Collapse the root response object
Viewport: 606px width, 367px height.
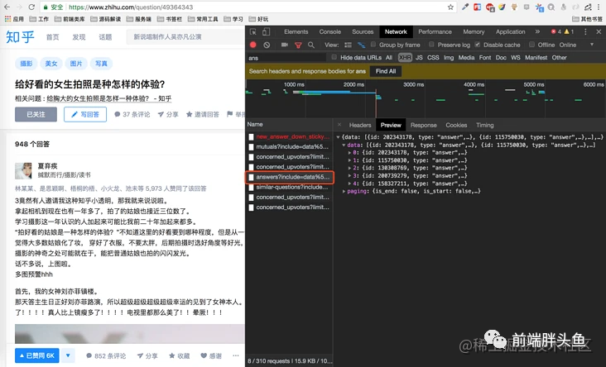point(338,137)
